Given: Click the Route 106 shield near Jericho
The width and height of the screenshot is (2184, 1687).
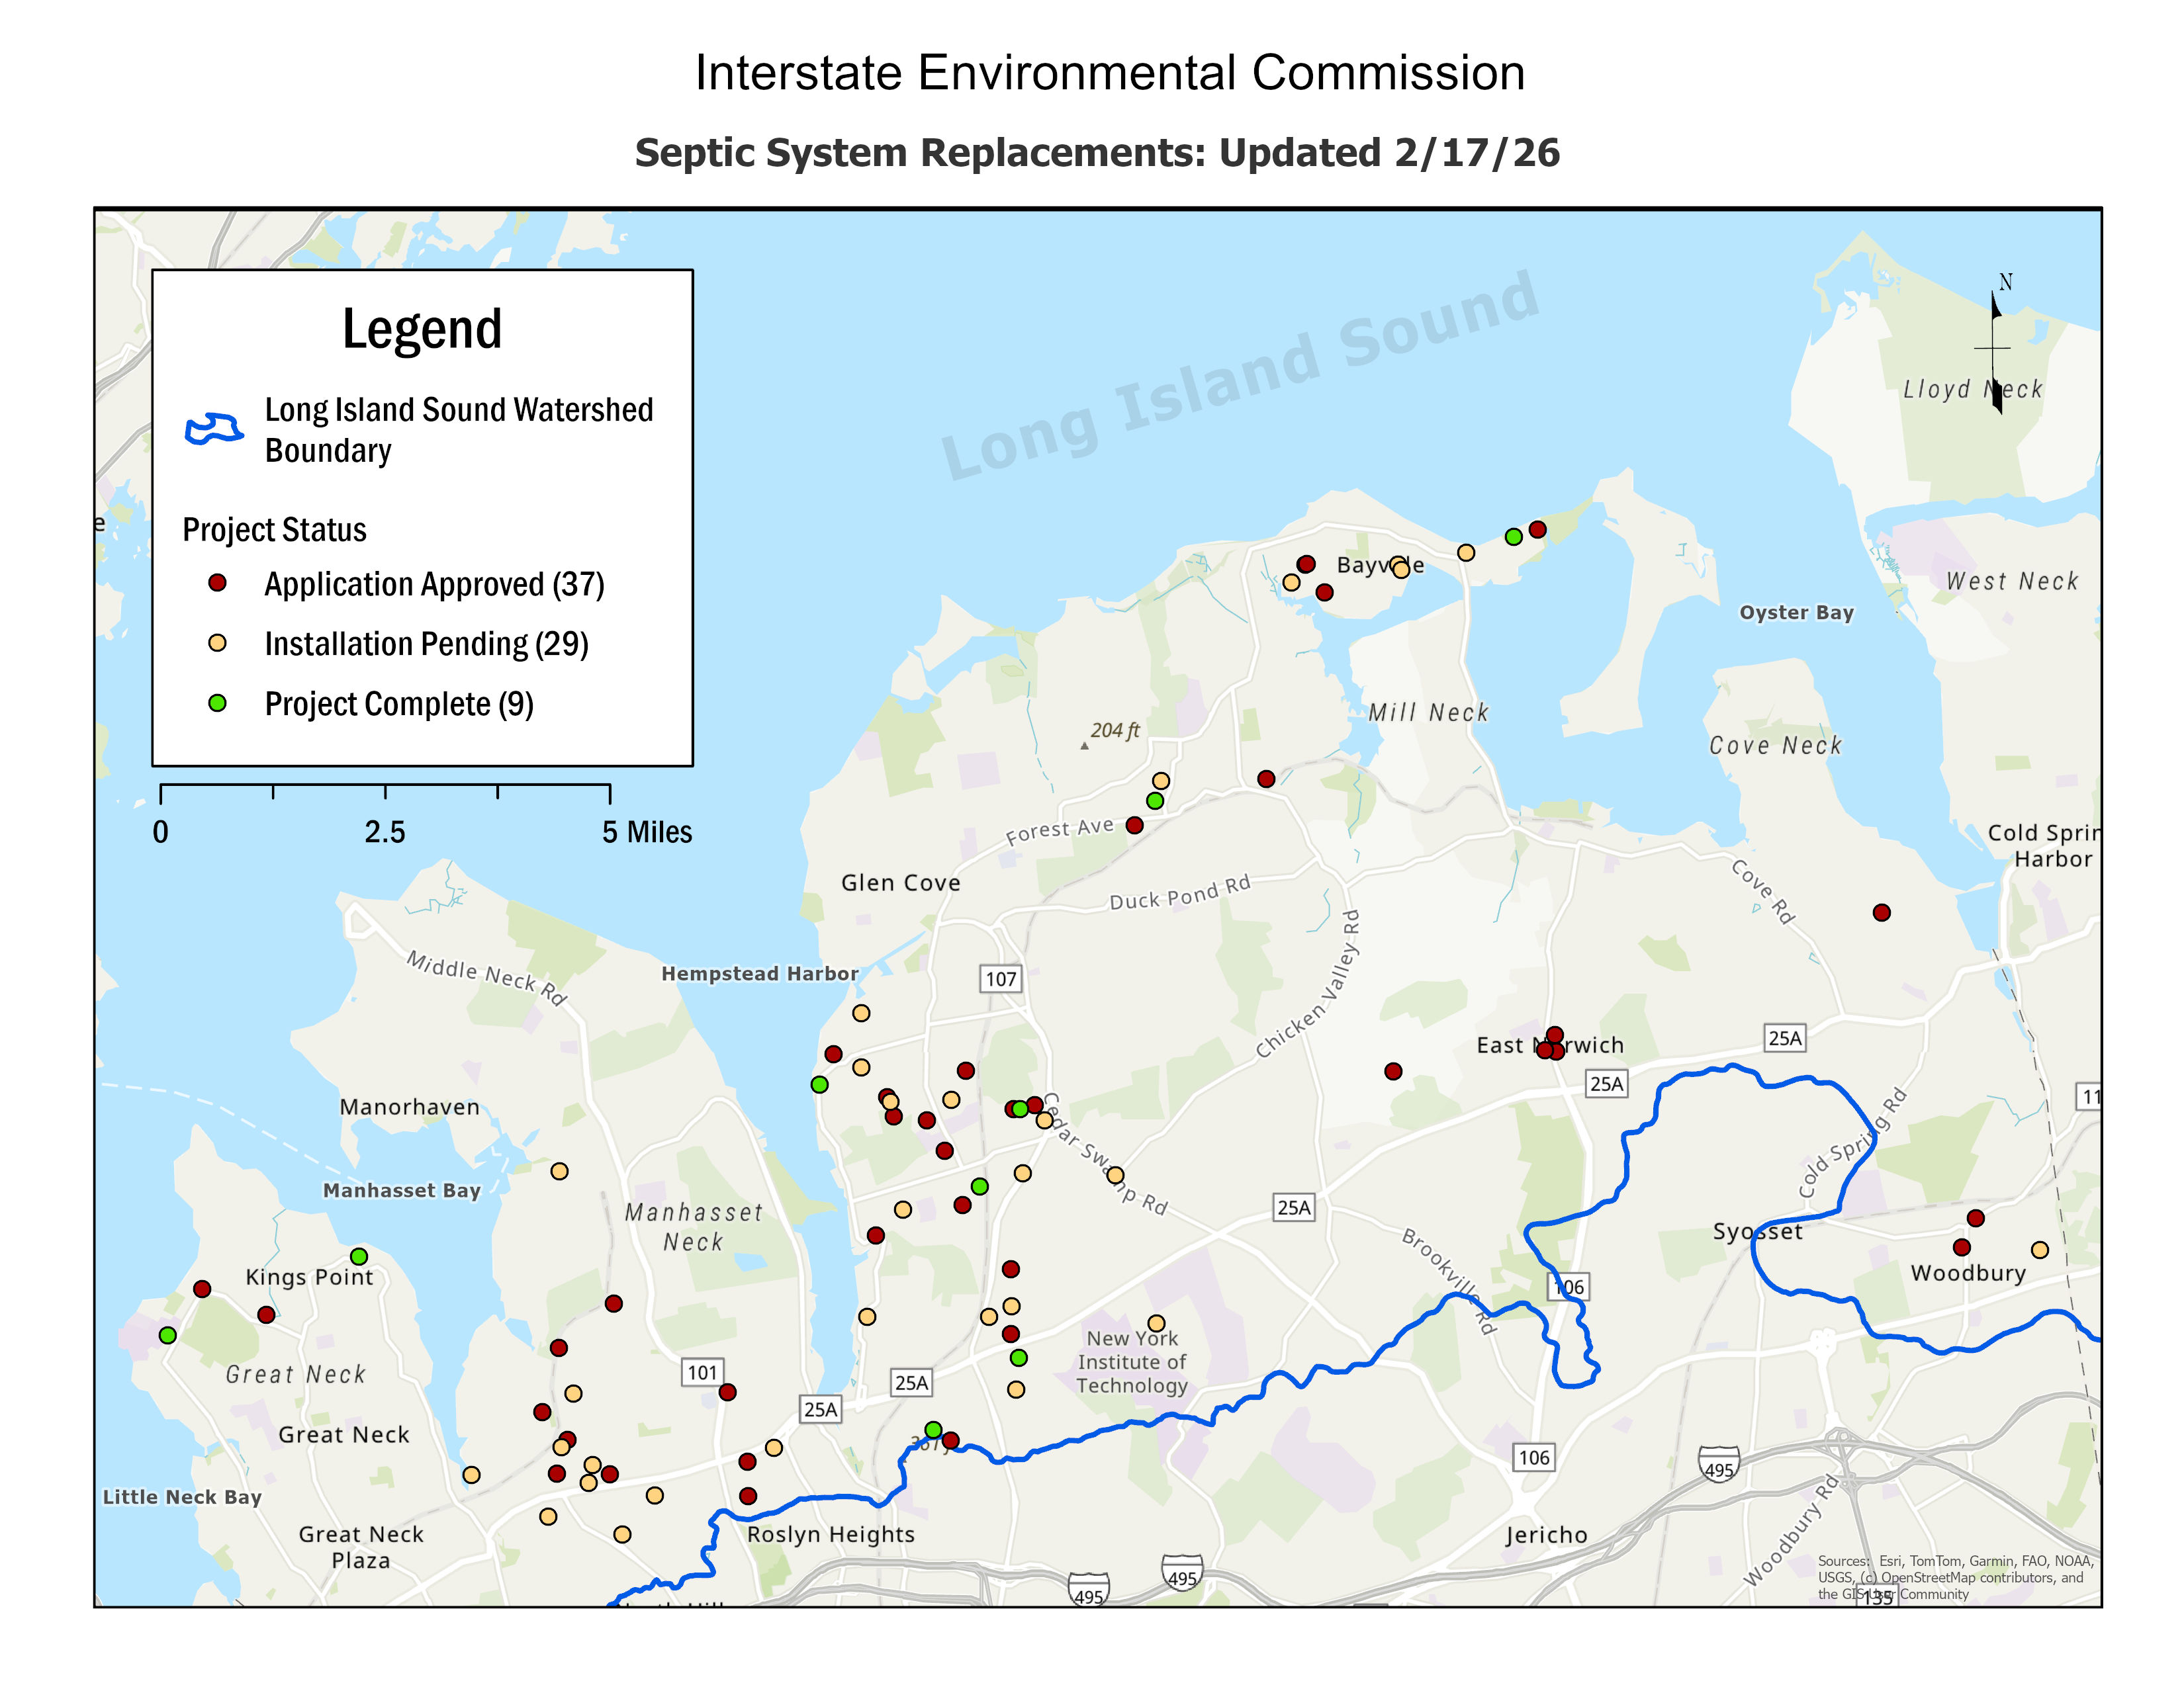Looking at the screenshot, I should [1533, 1457].
